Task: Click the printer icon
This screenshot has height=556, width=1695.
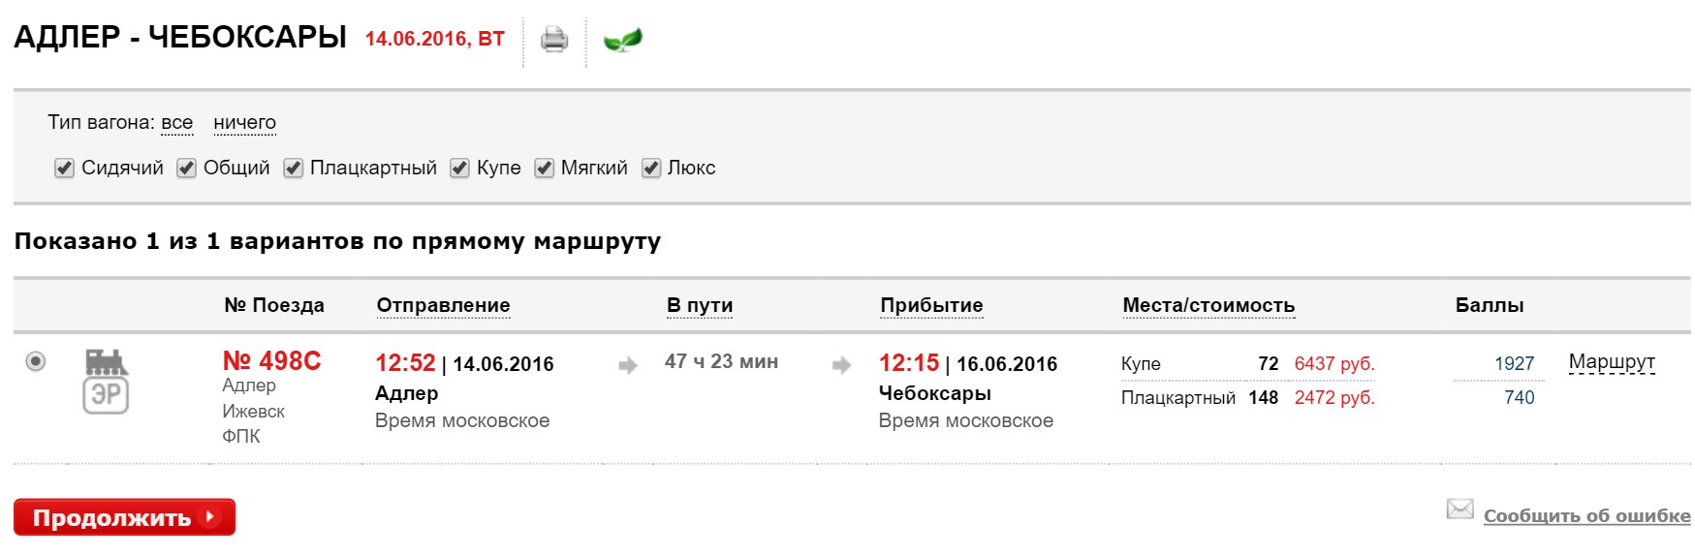Action: coord(554,40)
